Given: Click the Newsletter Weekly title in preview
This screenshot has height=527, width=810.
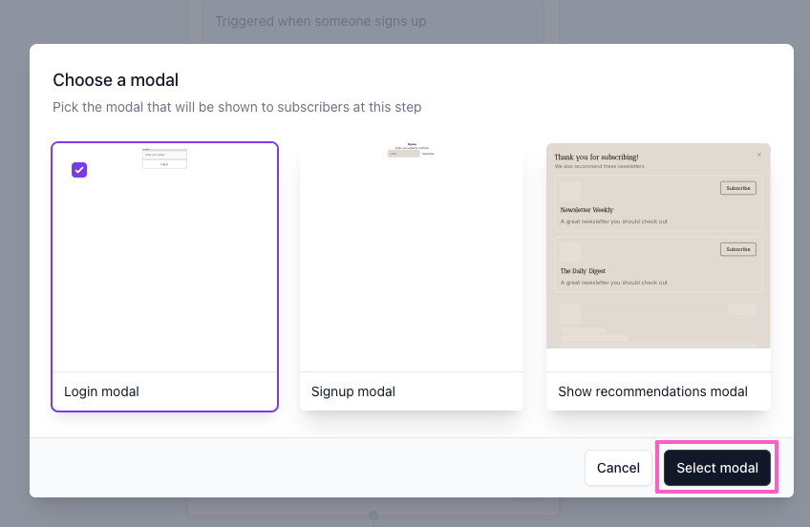Looking at the screenshot, I should (586, 210).
